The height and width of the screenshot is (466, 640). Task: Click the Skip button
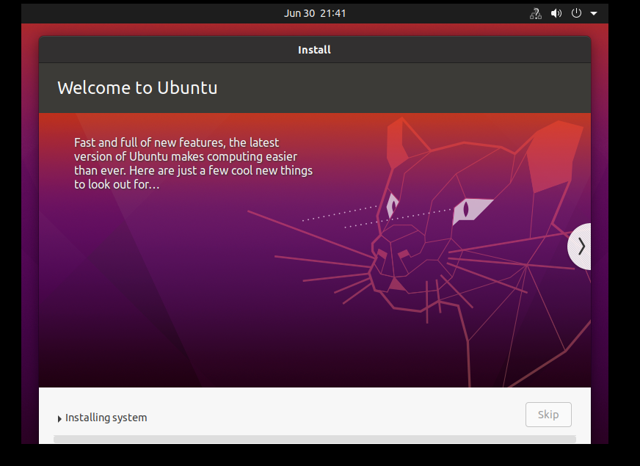[548, 415]
